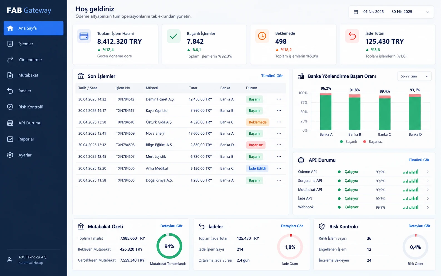This screenshot has width=441, height=276.
Task: Open Raporlar menu item
Action: click(x=33, y=139)
